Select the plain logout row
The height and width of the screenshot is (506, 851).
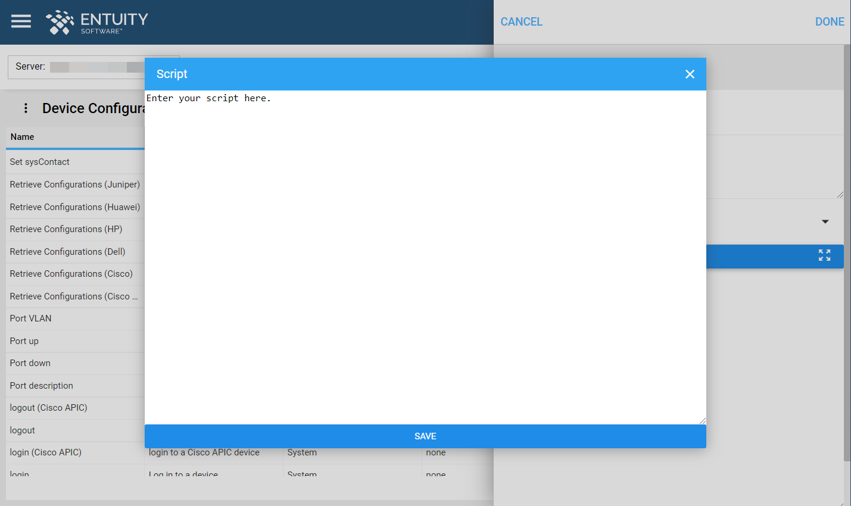coord(75,430)
